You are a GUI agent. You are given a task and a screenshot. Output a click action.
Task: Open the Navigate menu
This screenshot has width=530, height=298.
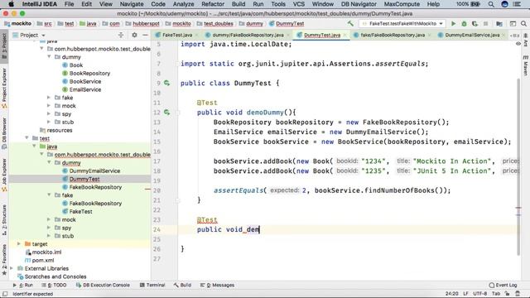(132, 4)
